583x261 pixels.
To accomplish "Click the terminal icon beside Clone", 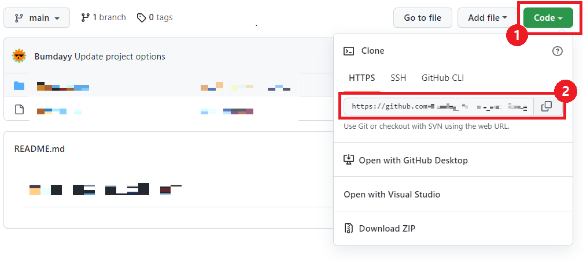I will pyautogui.click(x=349, y=51).
